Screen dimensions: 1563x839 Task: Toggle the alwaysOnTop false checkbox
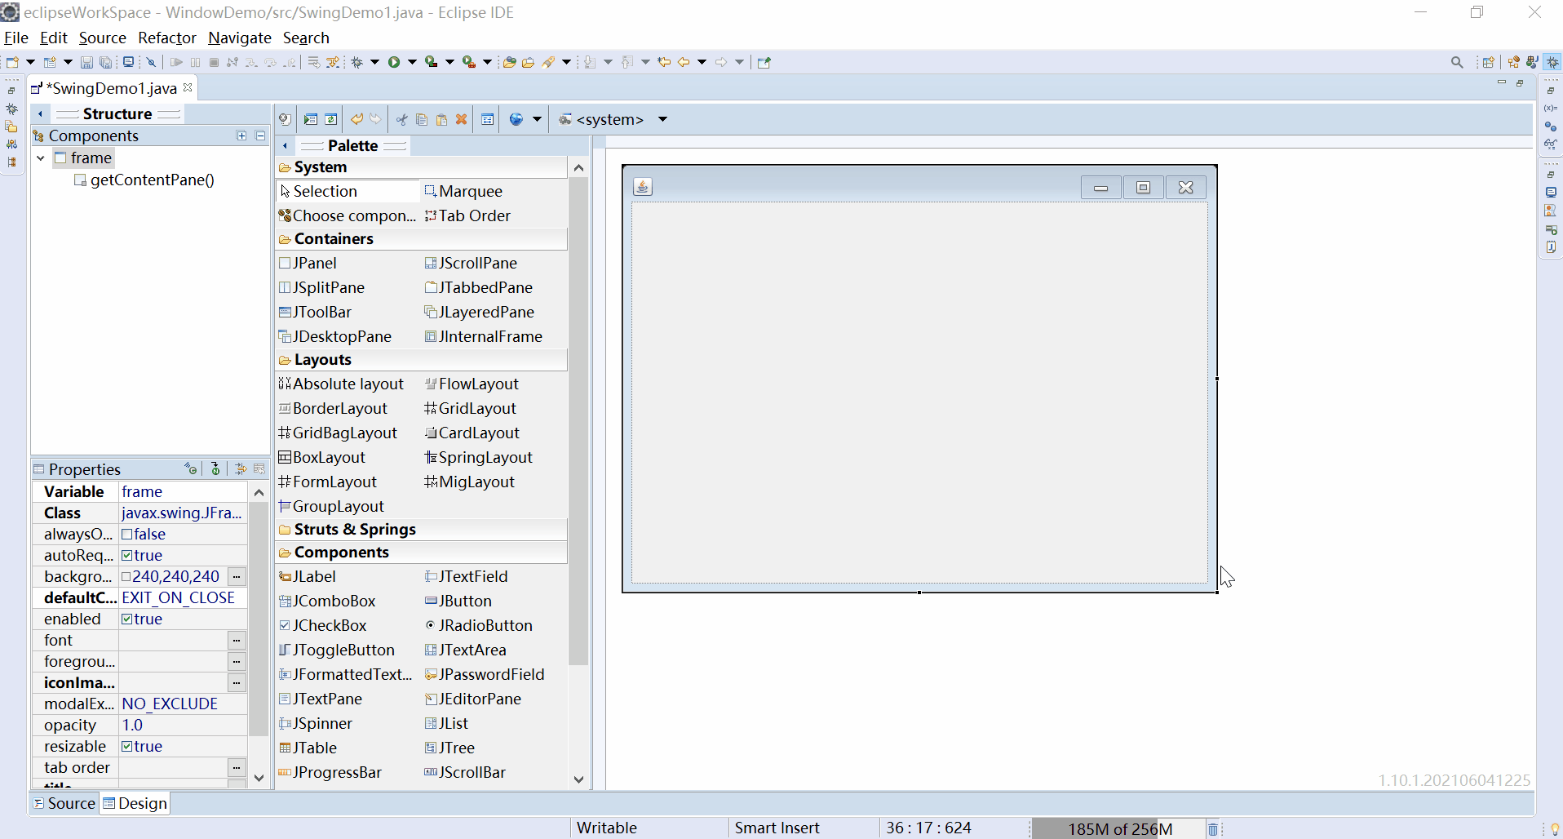[126, 535]
